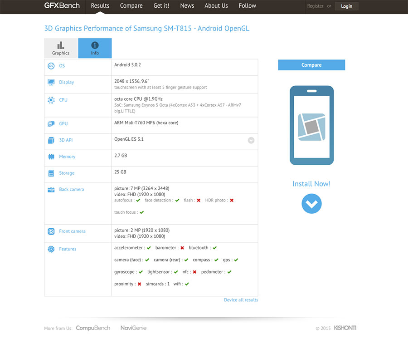Click the red cross beside proximity
This screenshot has height=349, width=408.
139,284
